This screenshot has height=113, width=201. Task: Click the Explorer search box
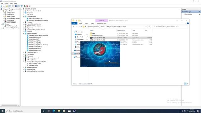[170, 27]
